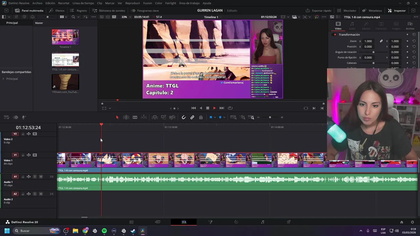420x236 pixels.
Task: Adjust the Cabeceo slider in Inspector
Action: (x=373, y=63)
